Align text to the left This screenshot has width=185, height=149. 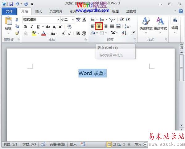[92, 26]
